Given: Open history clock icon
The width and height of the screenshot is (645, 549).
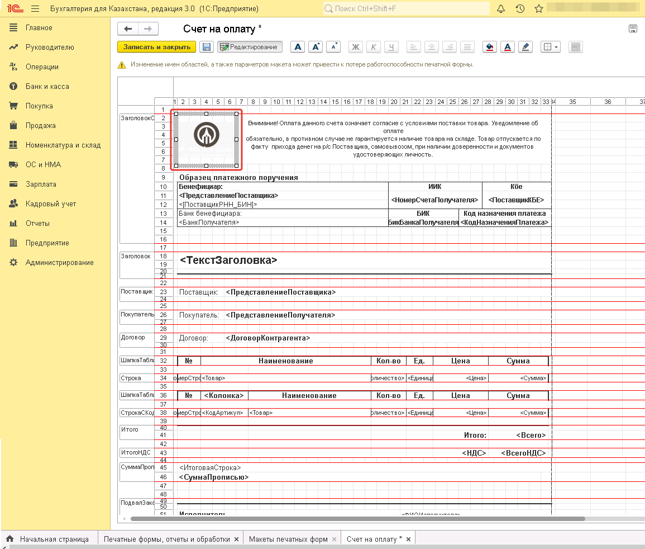Looking at the screenshot, I should (x=520, y=8).
